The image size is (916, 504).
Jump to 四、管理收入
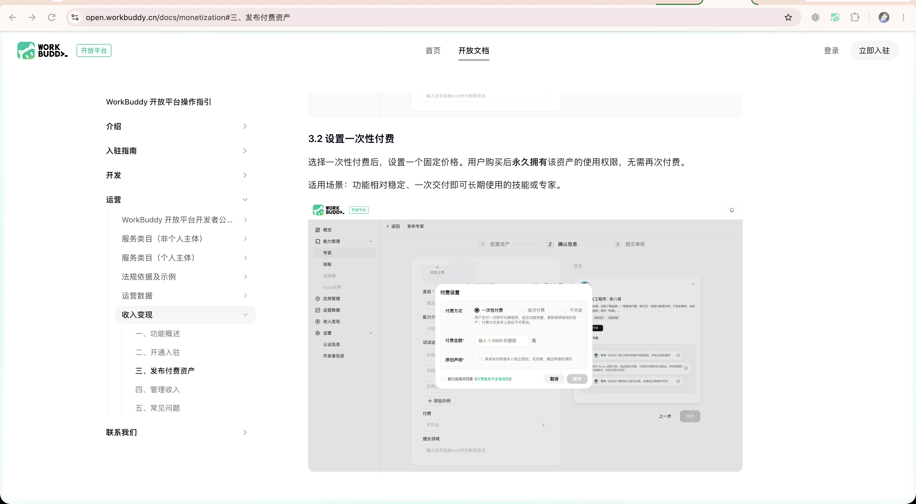(x=158, y=390)
